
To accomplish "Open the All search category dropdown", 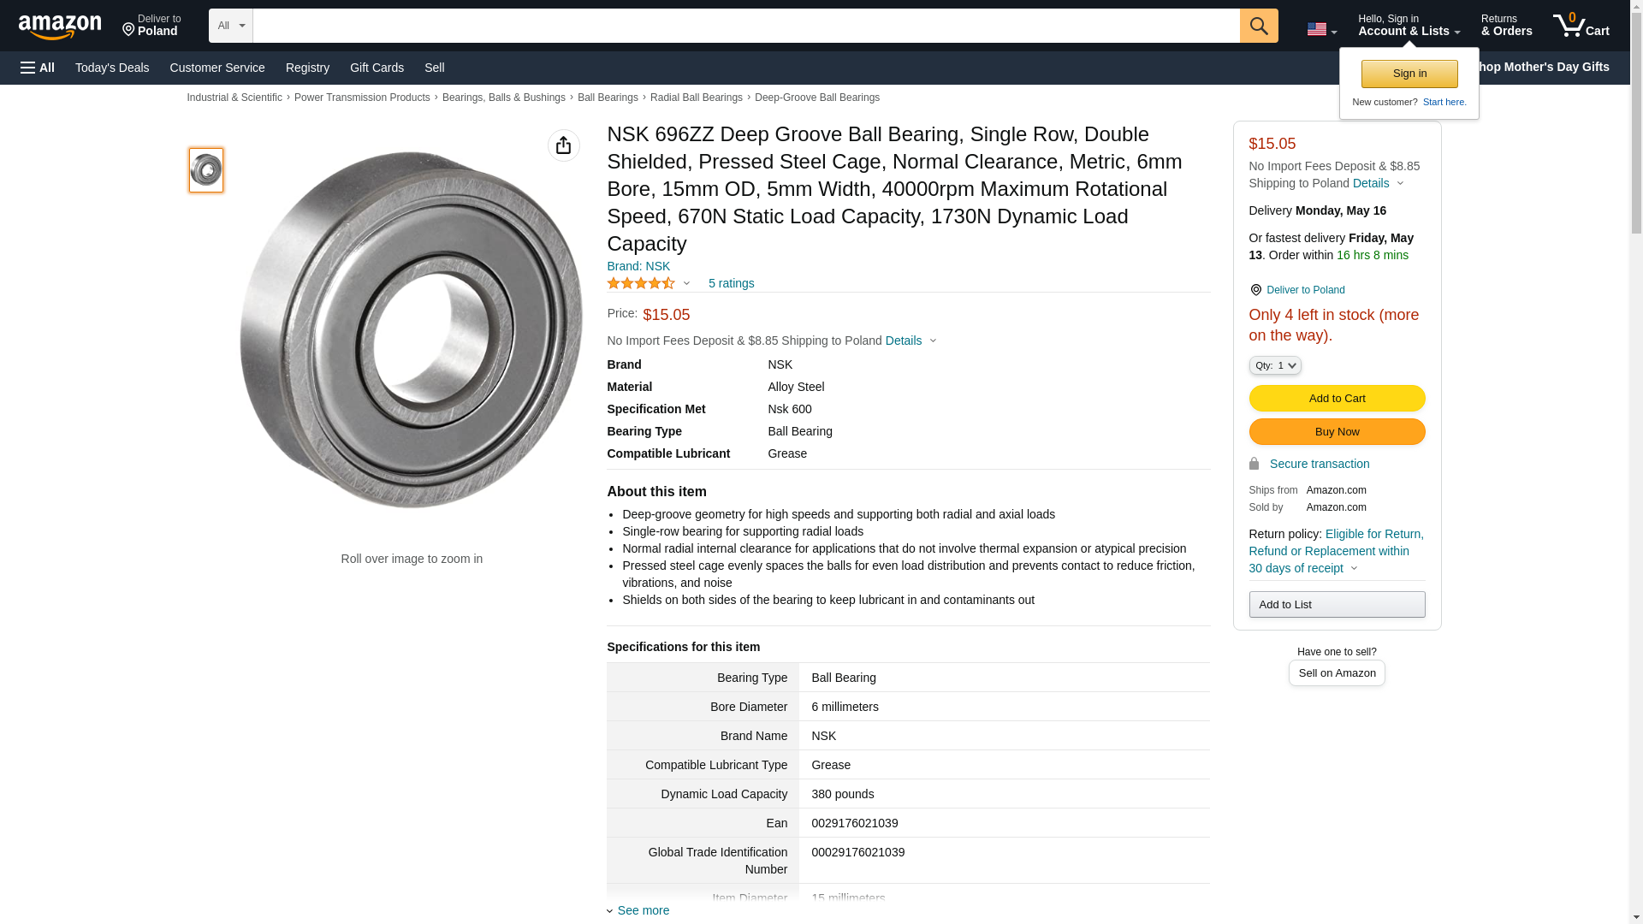I will [x=230, y=26].
